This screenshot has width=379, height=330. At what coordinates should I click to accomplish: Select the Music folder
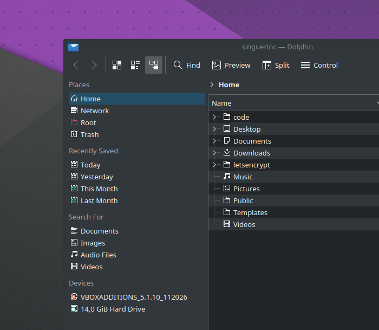click(x=243, y=177)
